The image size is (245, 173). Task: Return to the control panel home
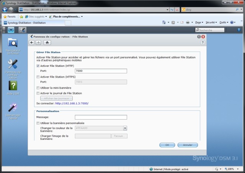click(x=47, y=42)
